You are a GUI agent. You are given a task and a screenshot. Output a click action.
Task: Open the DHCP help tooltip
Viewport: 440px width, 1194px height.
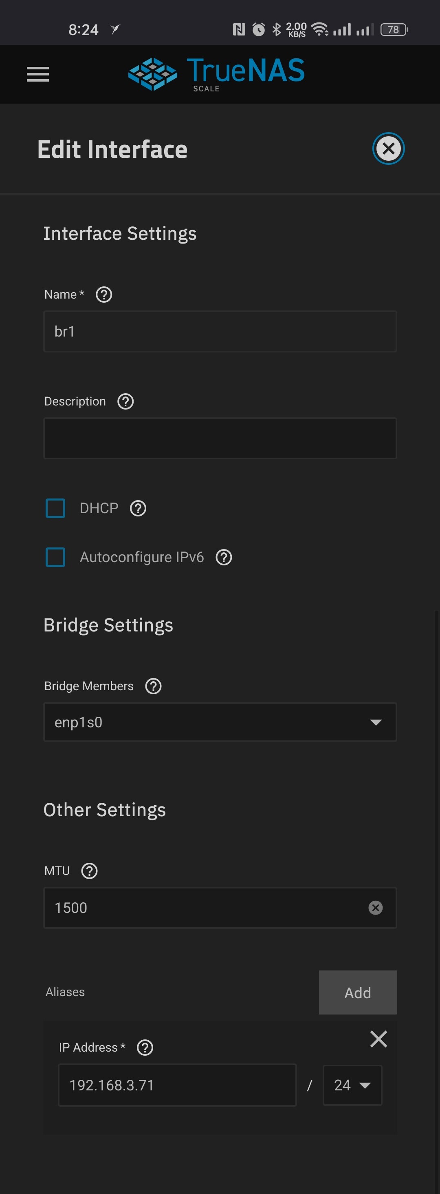point(138,508)
